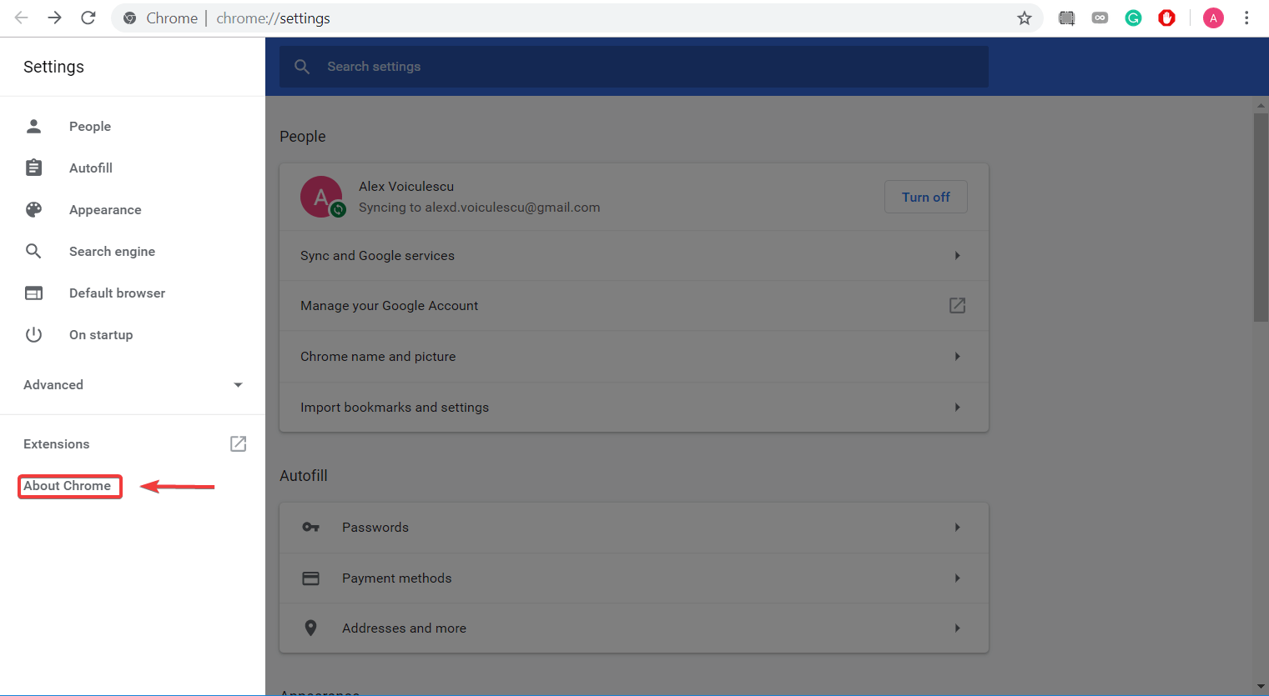This screenshot has width=1269, height=696.
Task: Open the Passwords label
Action: (x=375, y=527)
